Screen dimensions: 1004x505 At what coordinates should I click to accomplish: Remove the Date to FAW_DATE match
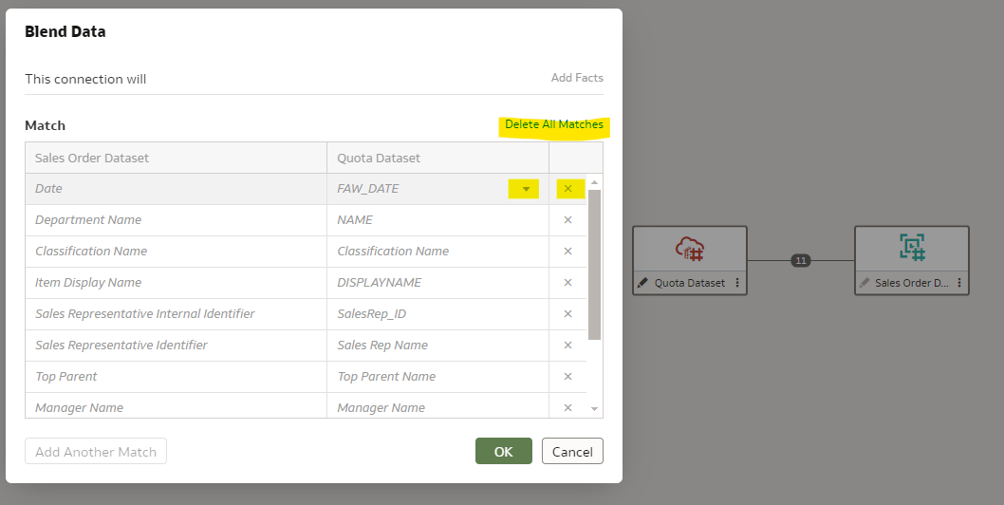(567, 188)
